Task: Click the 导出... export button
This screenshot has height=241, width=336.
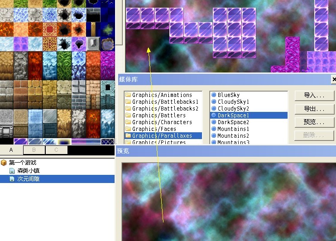Action: point(314,109)
